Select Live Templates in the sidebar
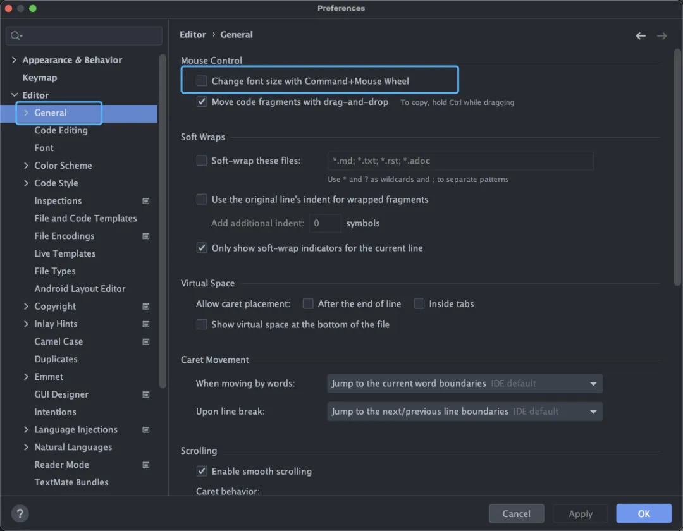Screen dimensions: 683x531 (65, 253)
